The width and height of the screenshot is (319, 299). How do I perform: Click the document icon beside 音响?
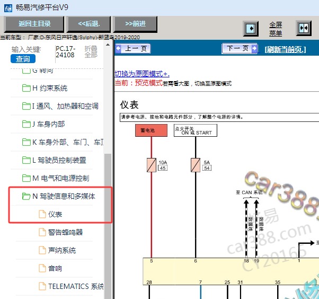(x=42, y=268)
